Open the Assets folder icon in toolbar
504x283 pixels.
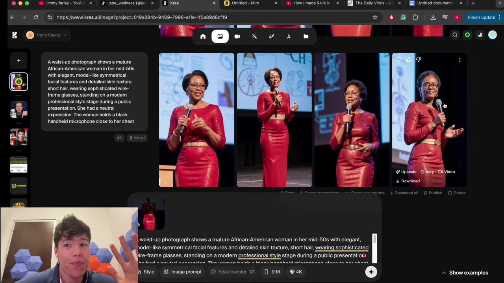[306, 37]
